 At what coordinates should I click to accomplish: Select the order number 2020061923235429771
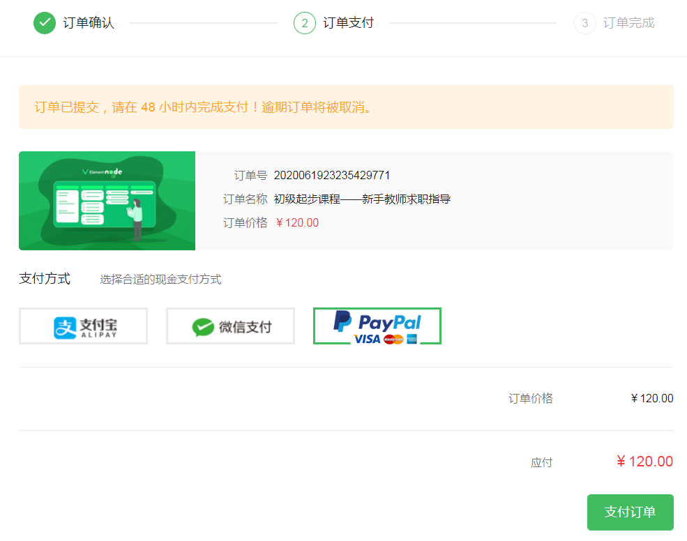[334, 176]
